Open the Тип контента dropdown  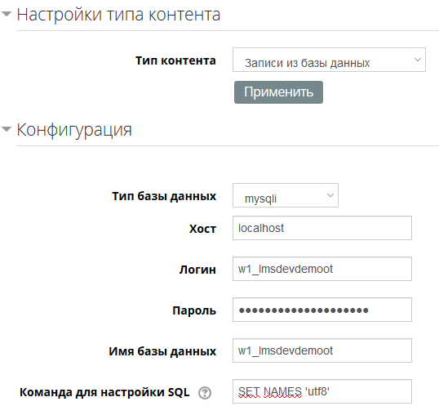(x=329, y=60)
